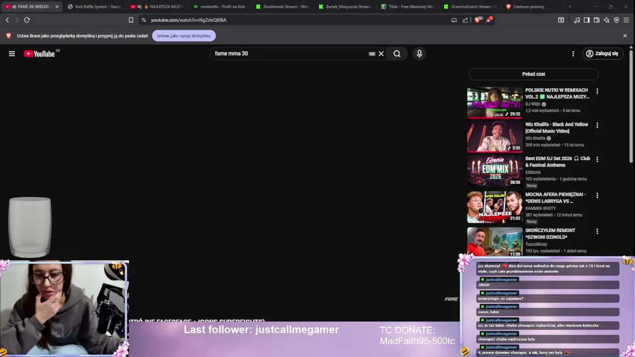The width and height of the screenshot is (635, 357).
Task: Click EDMoria channel name
Action: point(533,172)
